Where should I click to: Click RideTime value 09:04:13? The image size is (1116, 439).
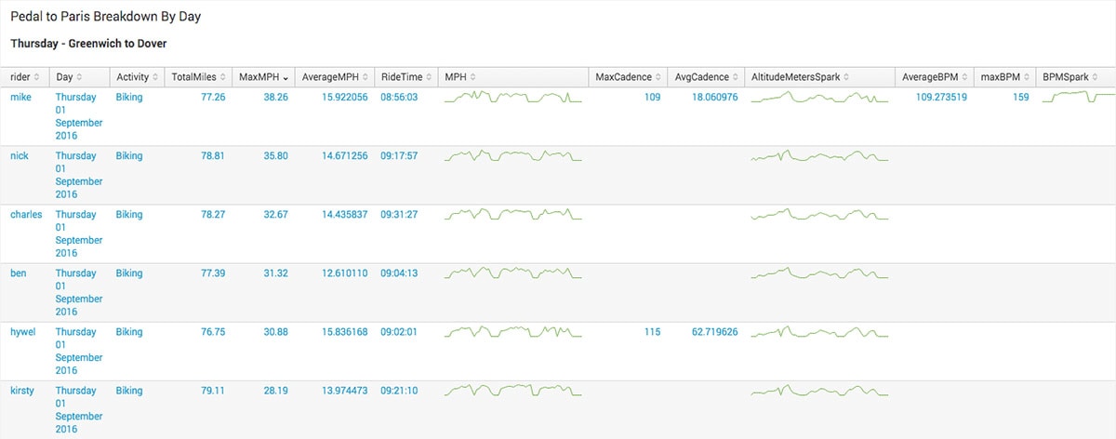(399, 273)
